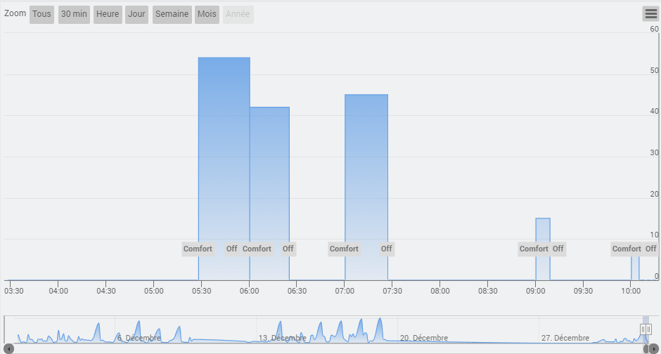Click the Comfort flag near 10:00

pos(627,249)
